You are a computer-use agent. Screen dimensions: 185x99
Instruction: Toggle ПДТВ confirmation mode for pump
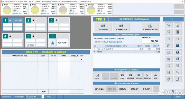coord(97,76)
